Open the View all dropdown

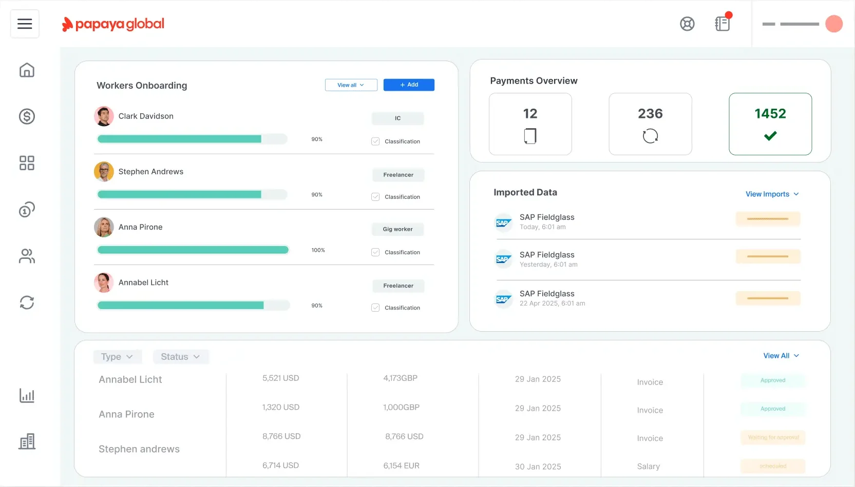coord(351,85)
